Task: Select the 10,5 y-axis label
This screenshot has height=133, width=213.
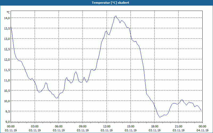Action: pos(7,91)
